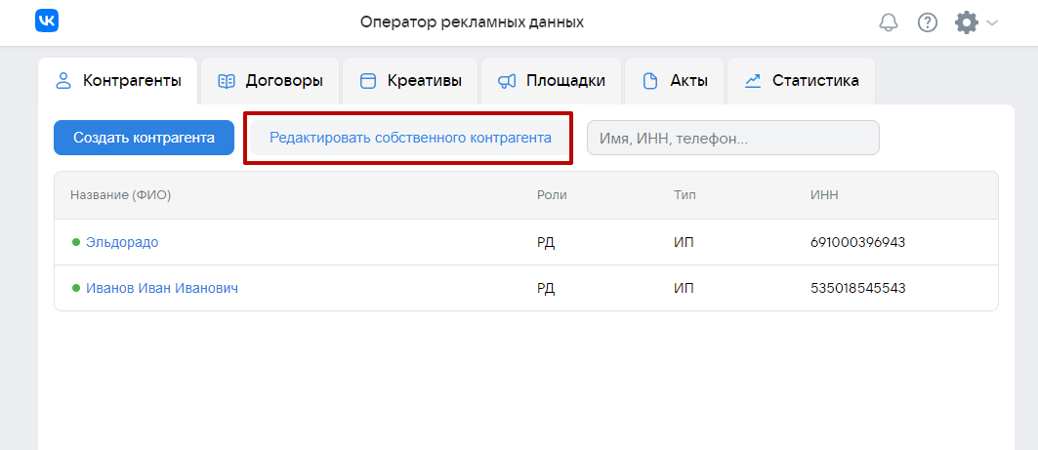Screen dimensions: 1038x450
Task: Focus the Имя, ИНН, телефон search field
Action: (732, 139)
